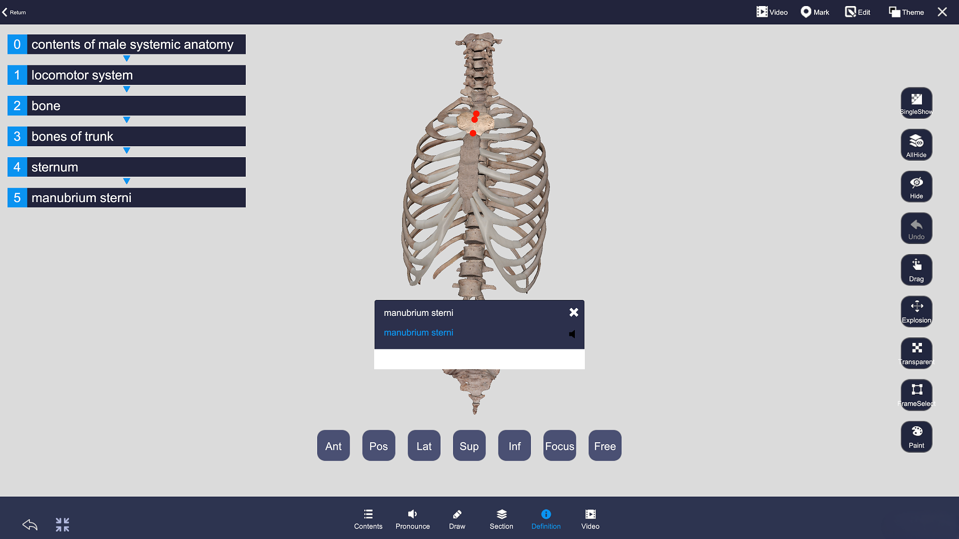Image resolution: width=959 pixels, height=539 pixels.
Task: Open the Section tab
Action: (x=501, y=519)
